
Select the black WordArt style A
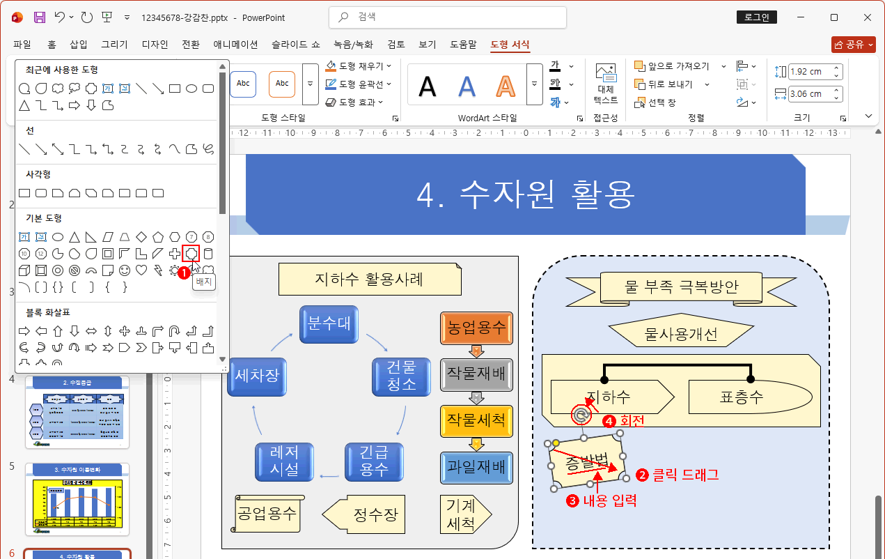tap(427, 85)
